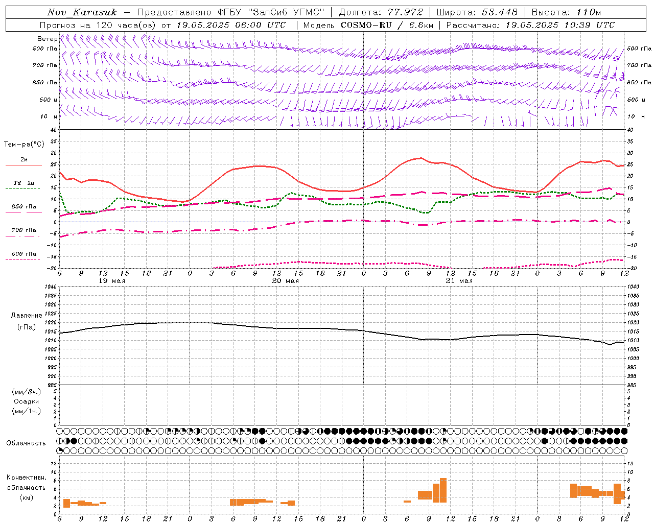Screen dimensions: 654x523
Task: Click the 'Рассчитано: 19.05.2025 10:39 UTC' text
Action: coord(530,25)
